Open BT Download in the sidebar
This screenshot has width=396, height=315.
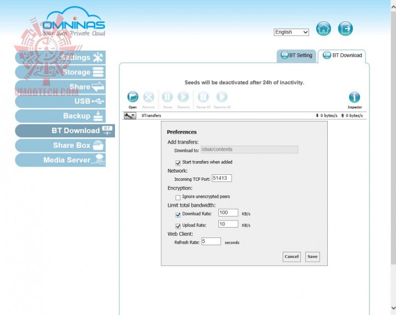[x=65, y=131]
